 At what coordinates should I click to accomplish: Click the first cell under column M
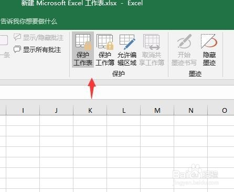click(157, 120)
